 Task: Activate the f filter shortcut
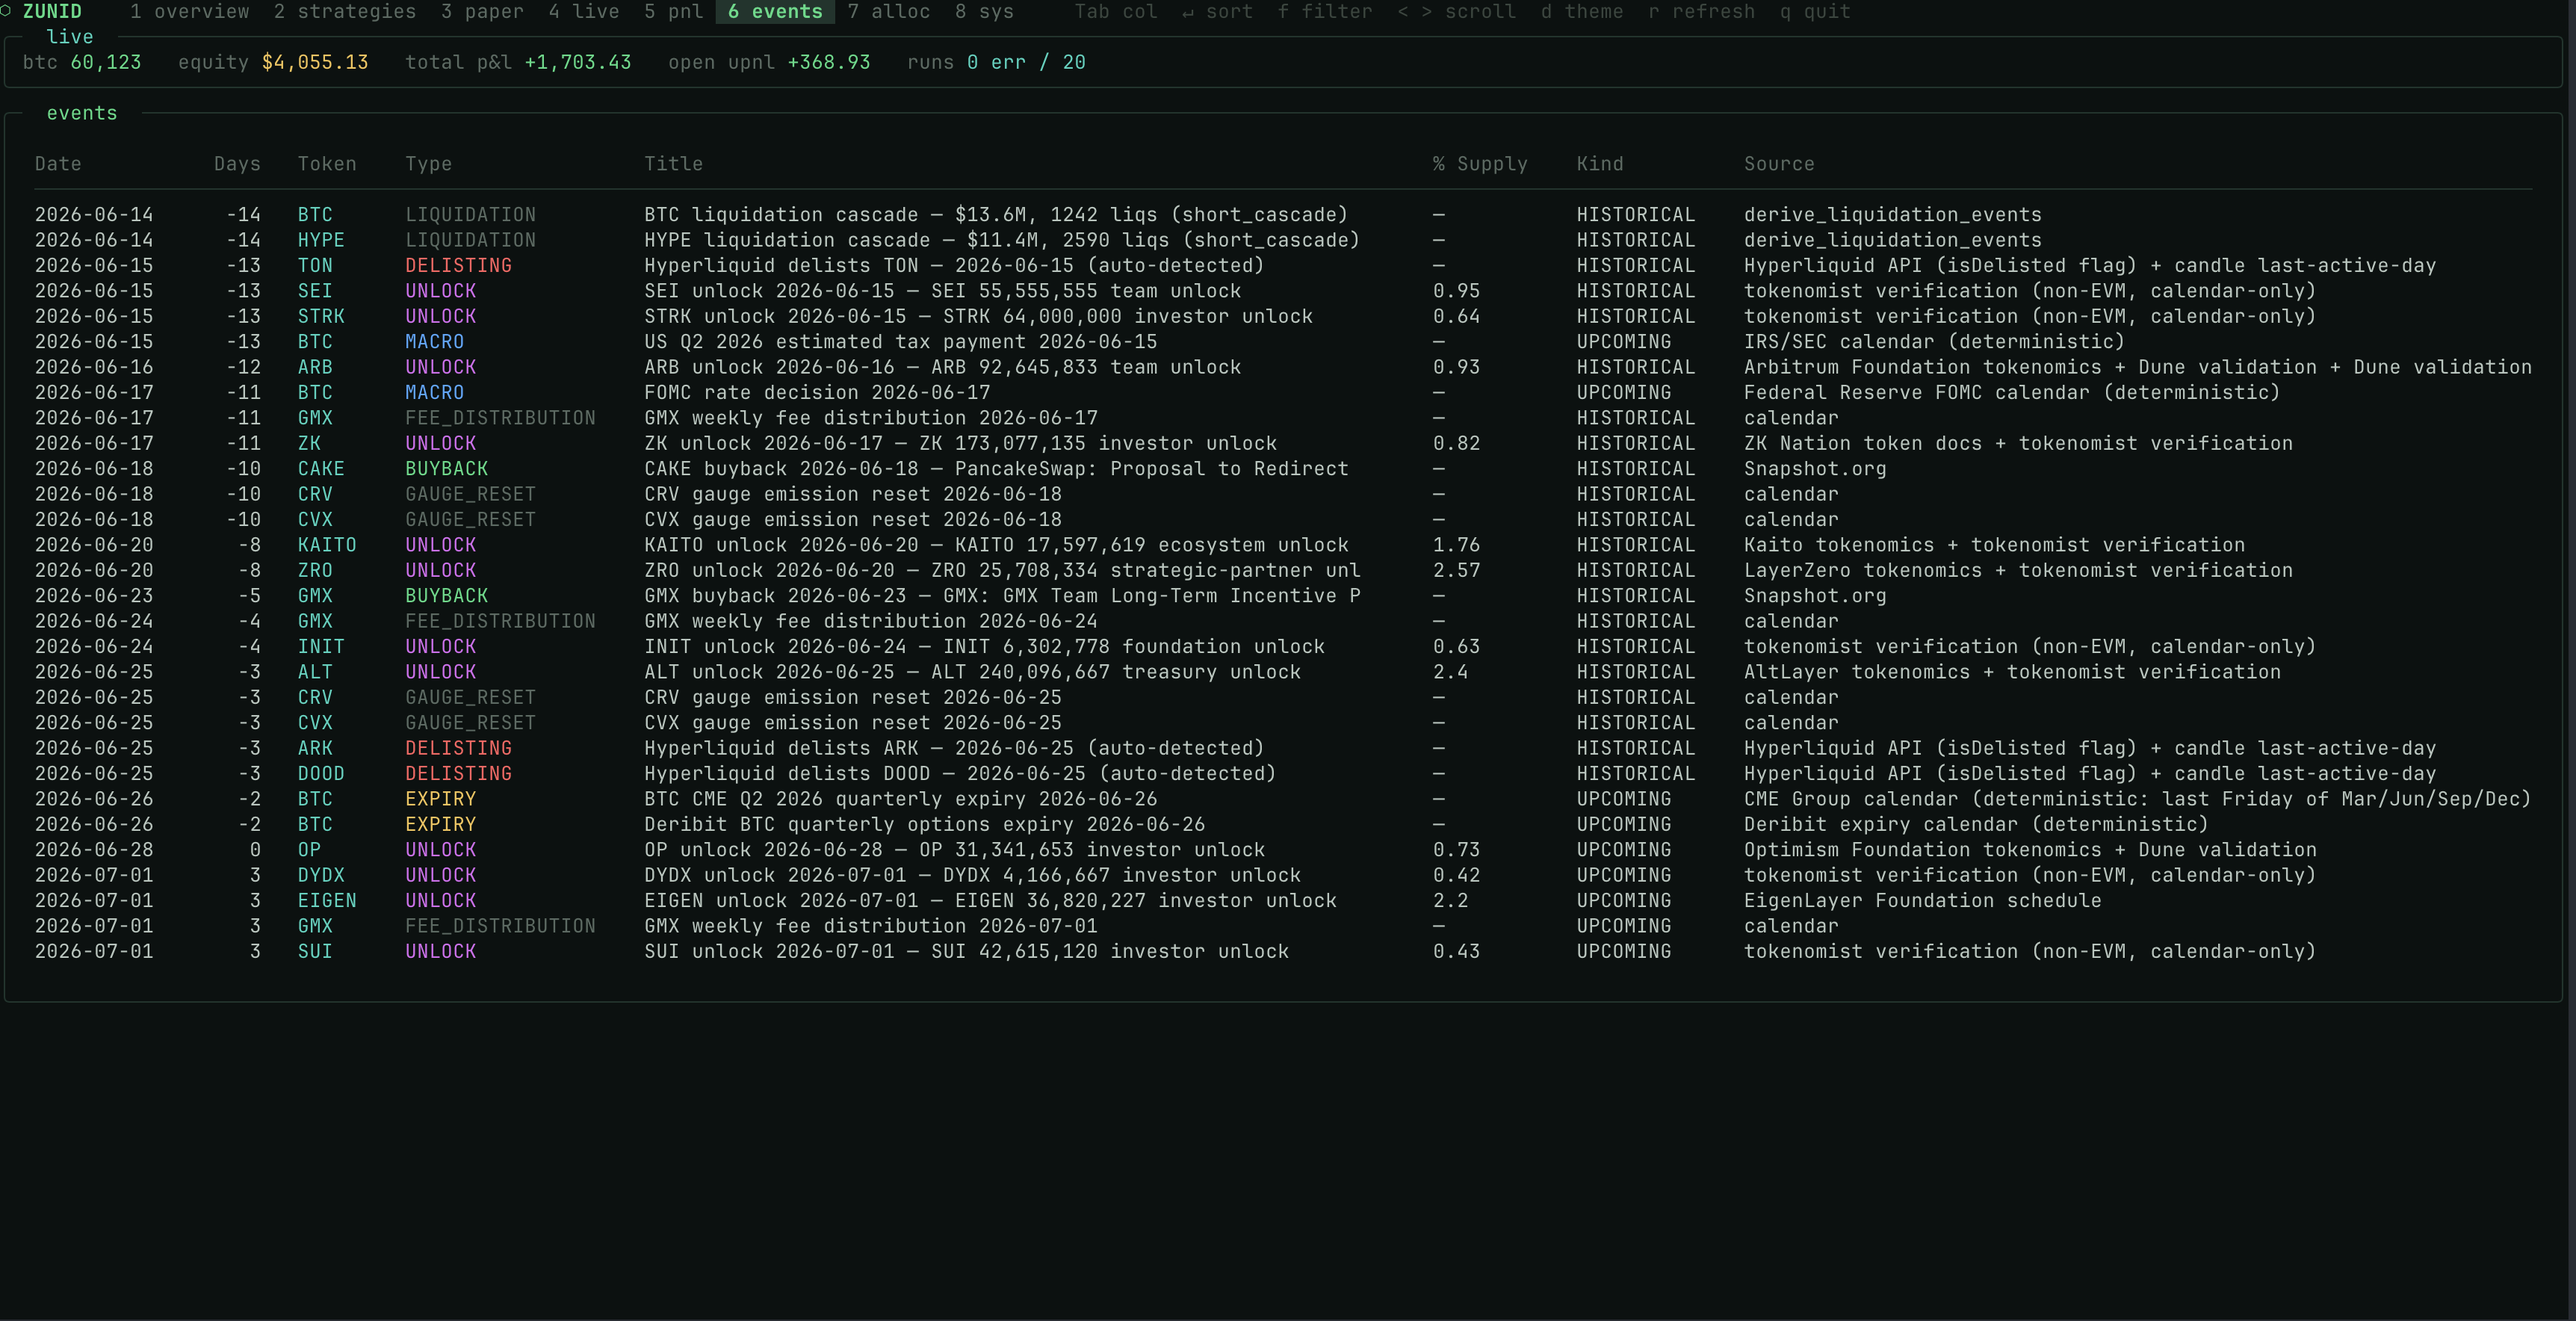pyautogui.click(x=1325, y=12)
